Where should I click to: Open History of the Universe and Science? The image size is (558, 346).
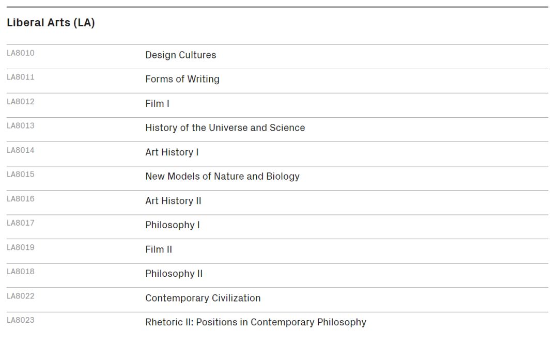(x=225, y=128)
